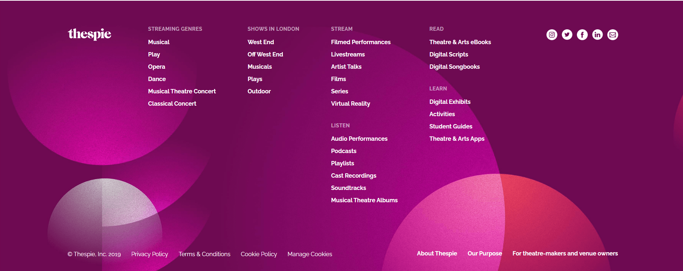Viewport: 683px width, 271px height.
Task: Open For theatre-makers and venue owners
Action: (565, 253)
